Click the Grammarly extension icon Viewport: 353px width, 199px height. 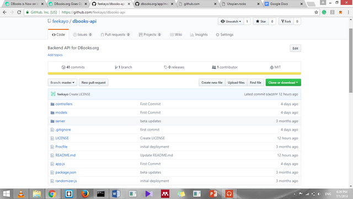pyautogui.click(x=324, y=12)
